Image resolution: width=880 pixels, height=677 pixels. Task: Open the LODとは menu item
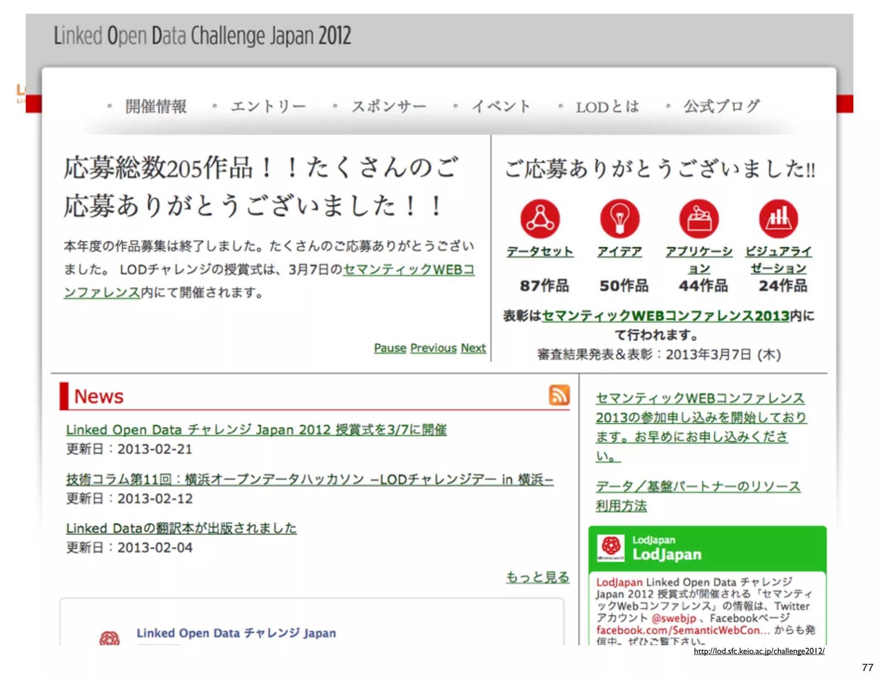[608, 107]
